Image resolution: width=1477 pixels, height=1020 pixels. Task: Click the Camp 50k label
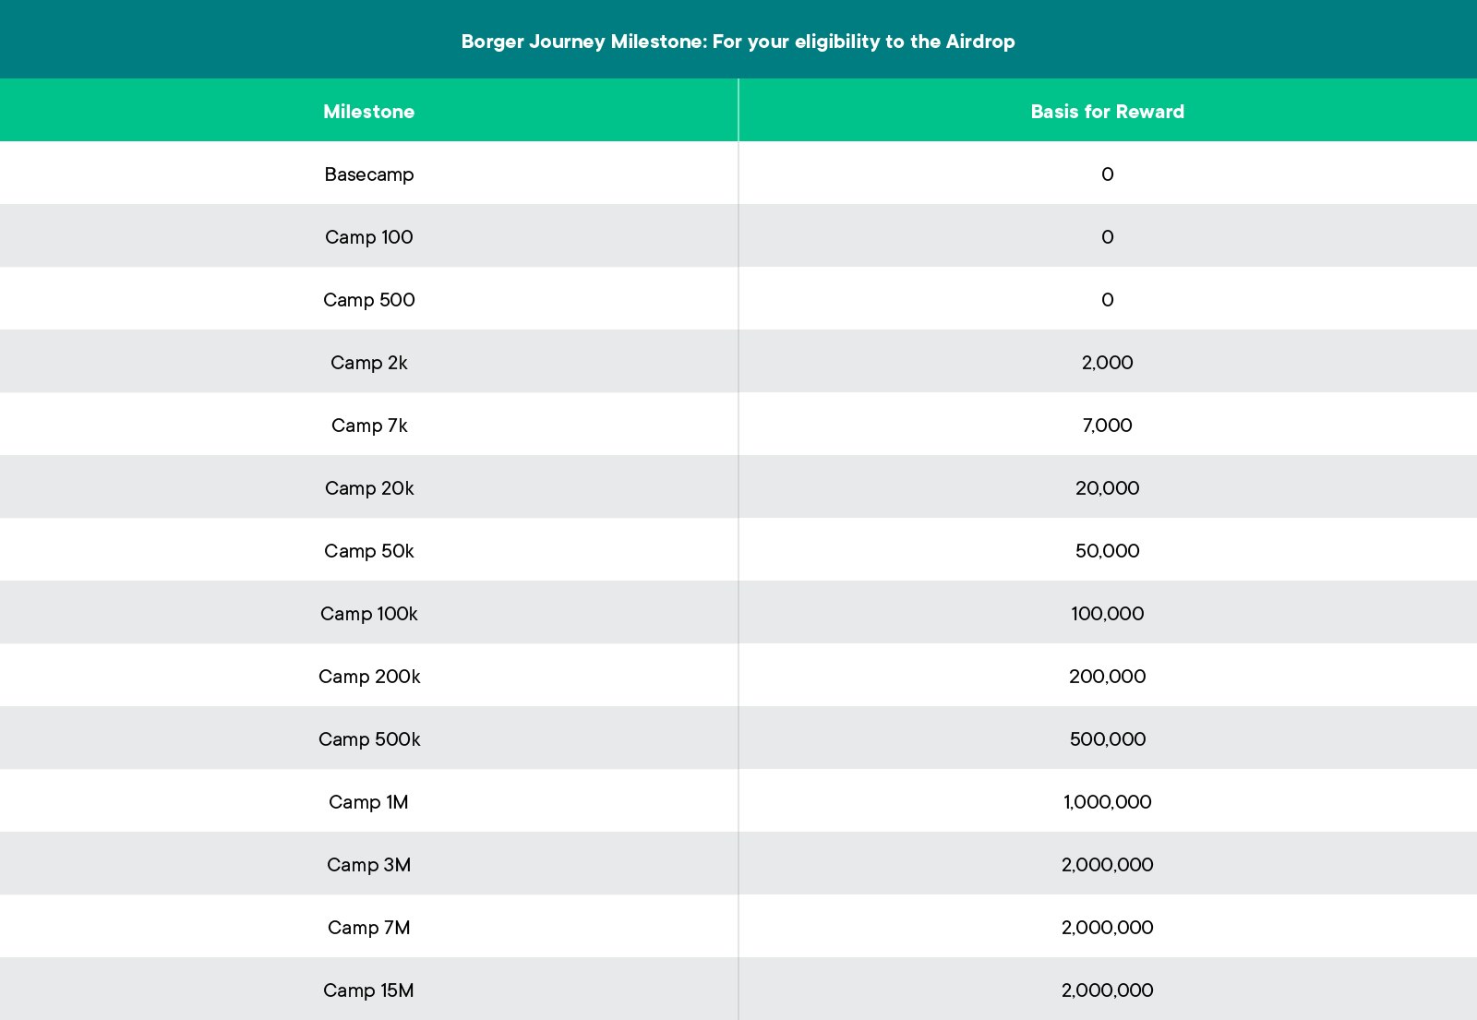(368, 551)
